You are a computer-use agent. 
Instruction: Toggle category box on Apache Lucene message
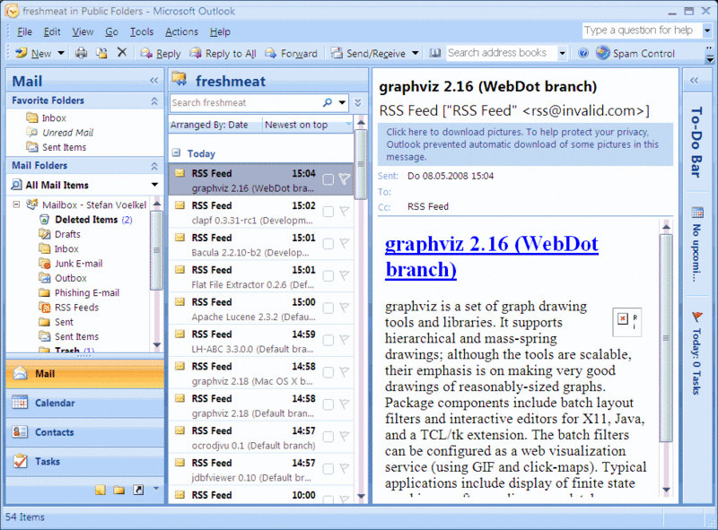point(328,308)
